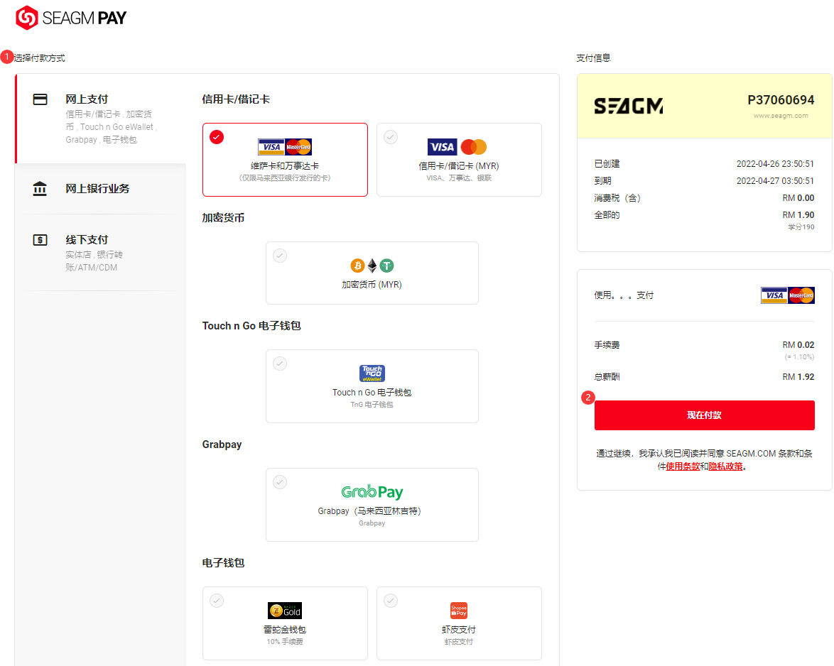
Task: Click the total amount RM 1.90
Action: pos(798,214)
